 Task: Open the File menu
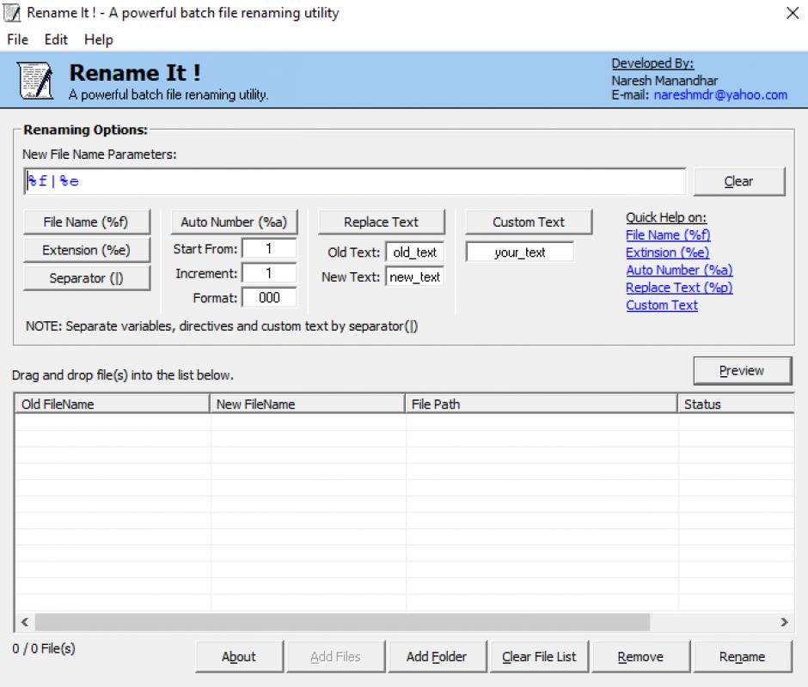pos(17,40)
